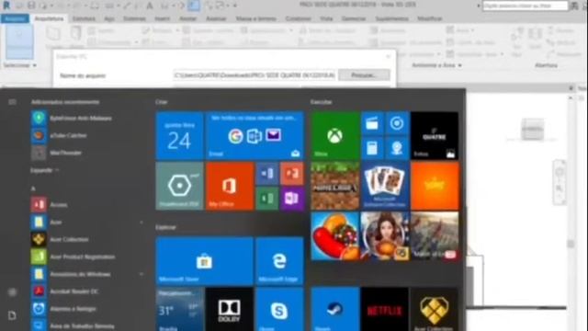The width and height of the screenshot is (588, 331).
Task: Open the calendar tile showing 24
Action: point(180,136)
